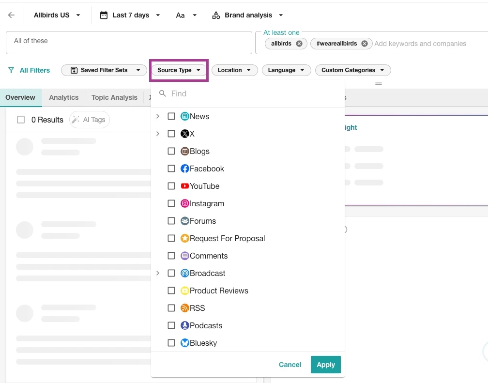Expand the Broadcast source group
This screenshot has width=488, height=383.
(158, 273)
